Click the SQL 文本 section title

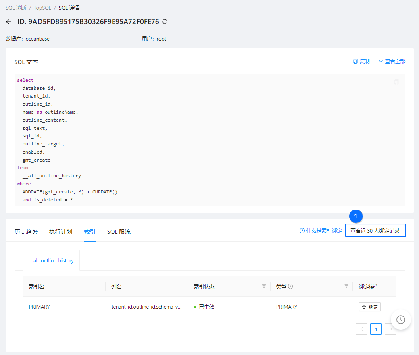(x=26, y=62)
